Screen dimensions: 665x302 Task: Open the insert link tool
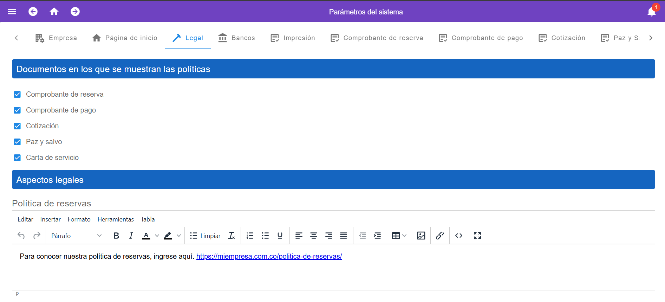pos(439,236)
